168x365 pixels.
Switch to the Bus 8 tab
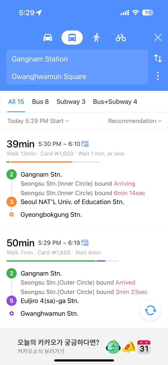40,102
